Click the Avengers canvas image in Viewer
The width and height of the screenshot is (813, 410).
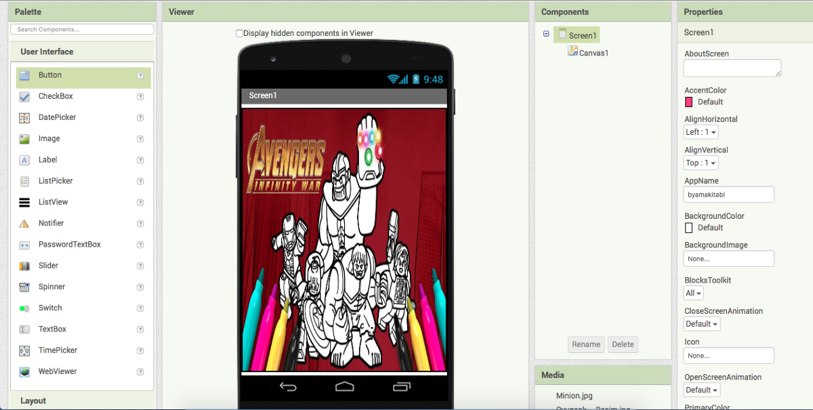click(345, 240)
